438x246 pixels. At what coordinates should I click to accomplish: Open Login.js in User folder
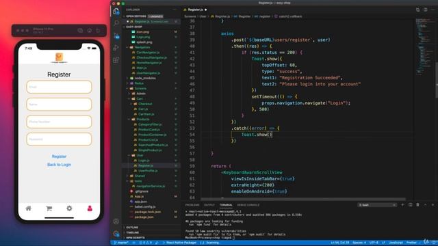[144, 161]
